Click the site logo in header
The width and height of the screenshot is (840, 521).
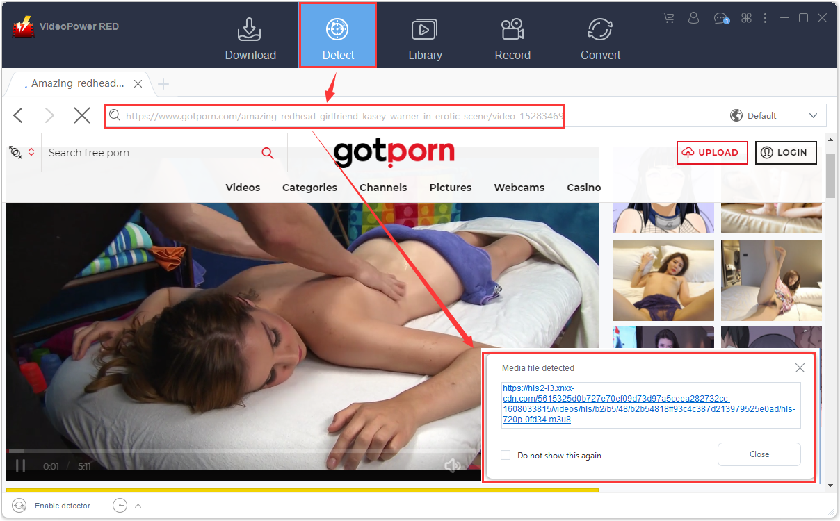[x=394, y=152]
